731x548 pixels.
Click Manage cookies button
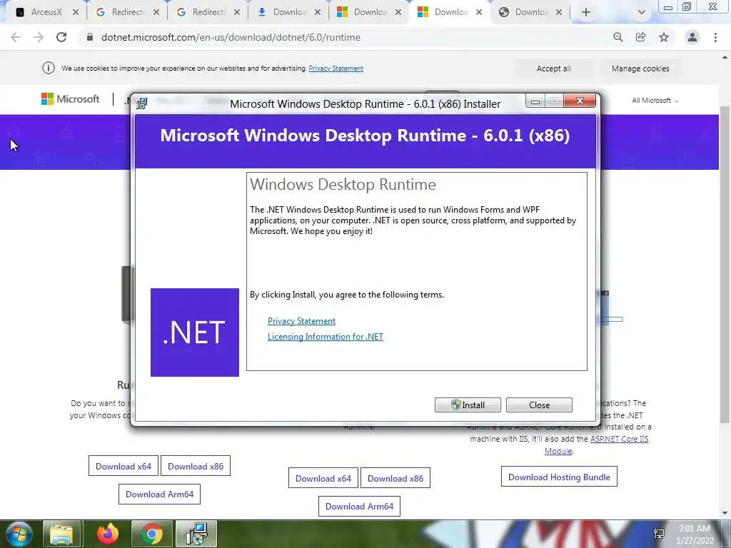tap(640, 68)
